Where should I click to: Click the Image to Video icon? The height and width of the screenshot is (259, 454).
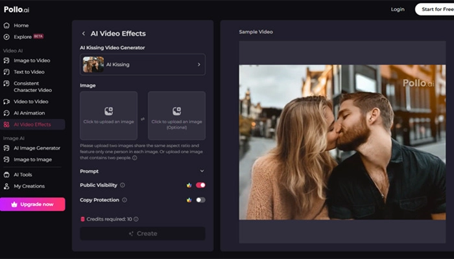tap(6, 60)
